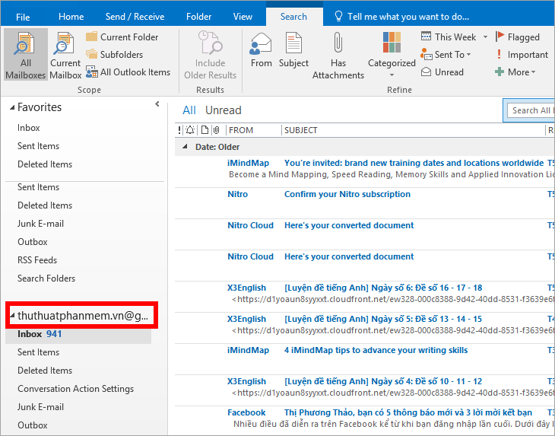Click the Search All Mailboxes box
555x436 pixels.
[x=531, y=110]
